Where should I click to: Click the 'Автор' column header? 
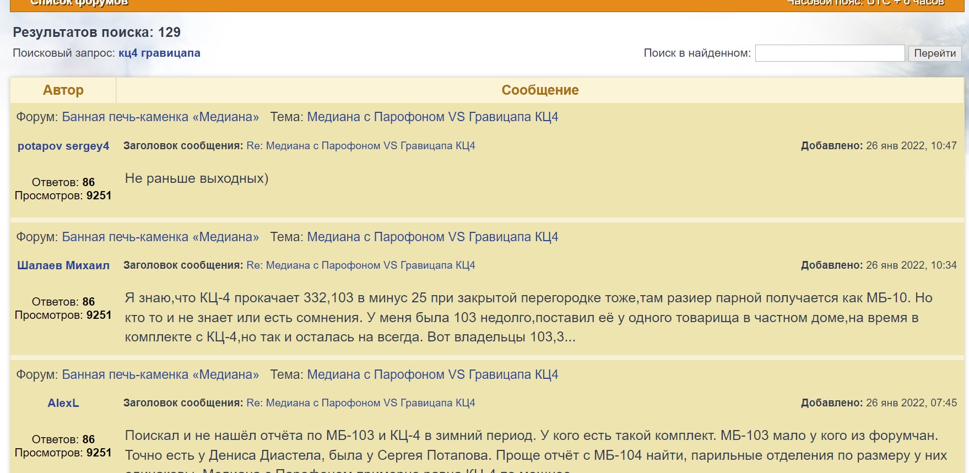63,90
